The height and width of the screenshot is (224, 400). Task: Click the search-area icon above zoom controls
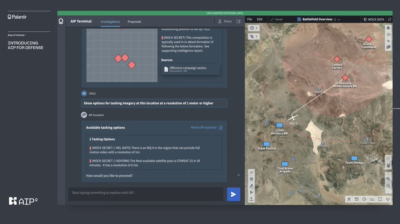coord(388,158)
